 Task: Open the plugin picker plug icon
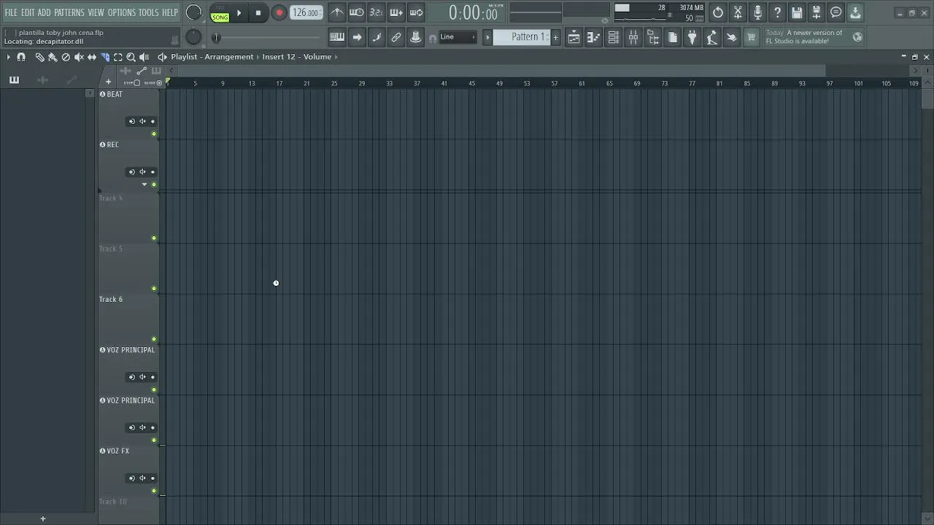[692, 37]
